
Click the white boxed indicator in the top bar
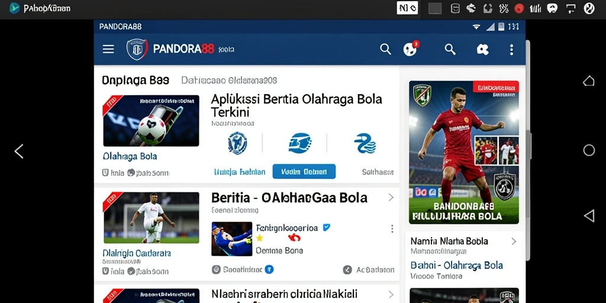[x=407, y=8]
